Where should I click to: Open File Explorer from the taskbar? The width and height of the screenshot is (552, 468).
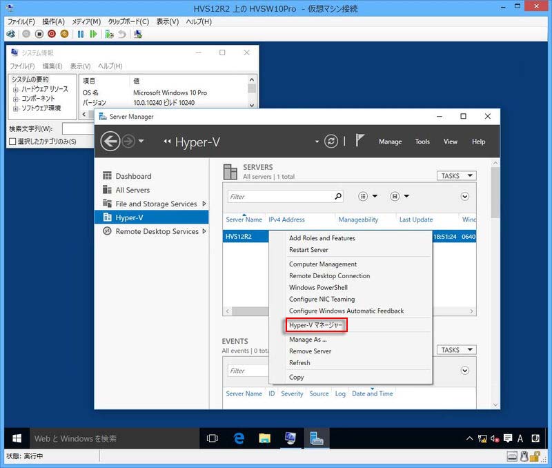point(264,438)
